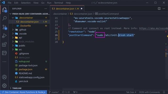The width and height of the screenshot is (168, 94).
Task: Open the .gitignore file
Action: coord(29,54)
